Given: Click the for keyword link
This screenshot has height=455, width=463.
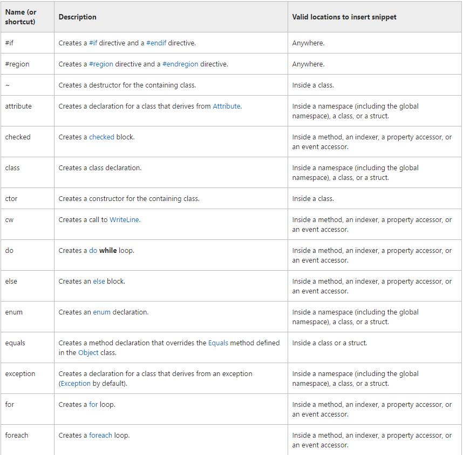Looking at the screenshot, I should 93,404.
